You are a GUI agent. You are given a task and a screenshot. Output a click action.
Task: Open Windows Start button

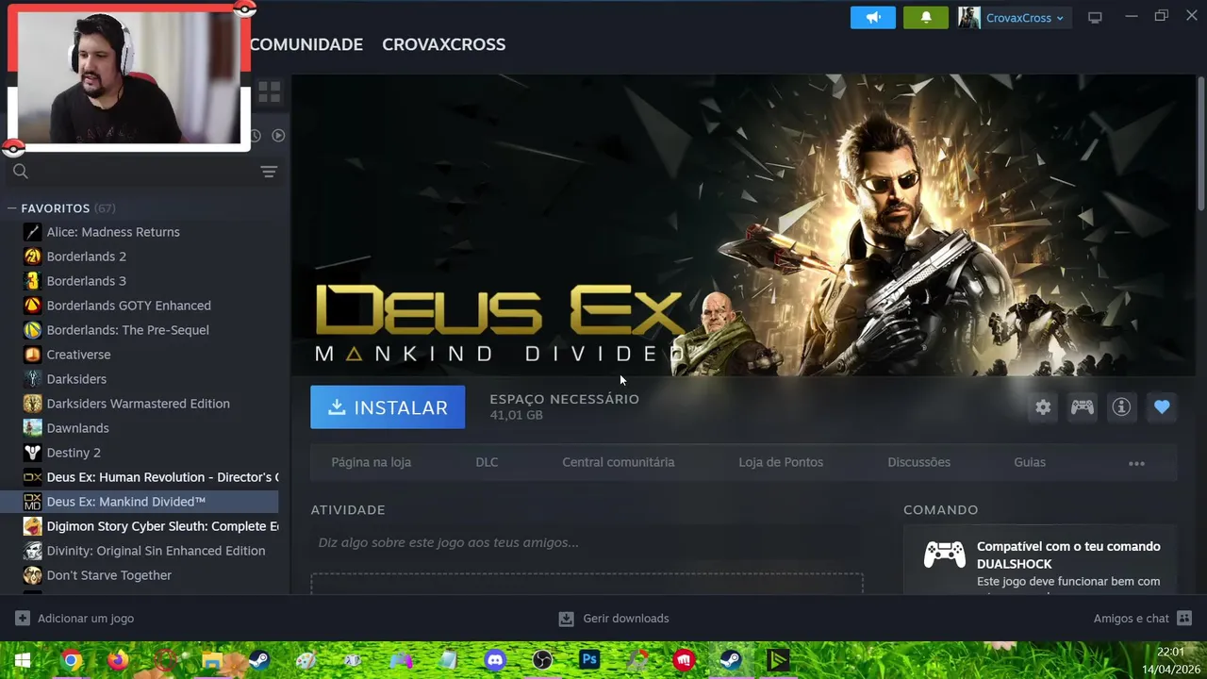[x=23, y=660]
